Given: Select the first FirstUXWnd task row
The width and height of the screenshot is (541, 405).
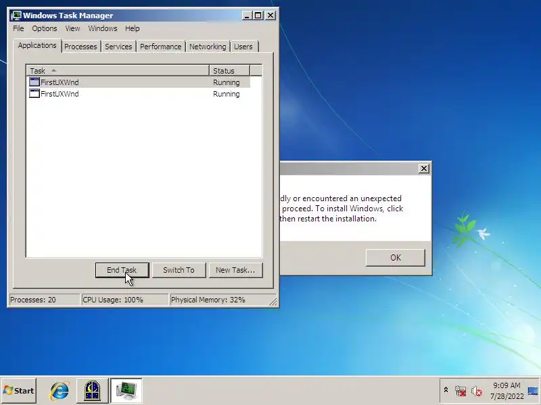Looking at the screenshot, I should pos(139,82).
